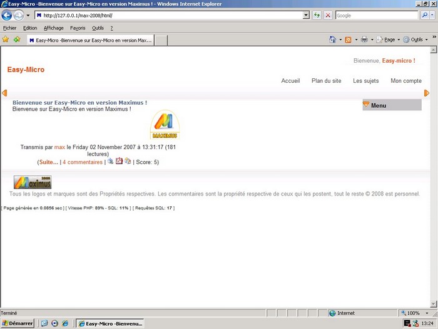Click the RSS feeds icon

pyautogui.click(x=348, y=39)
